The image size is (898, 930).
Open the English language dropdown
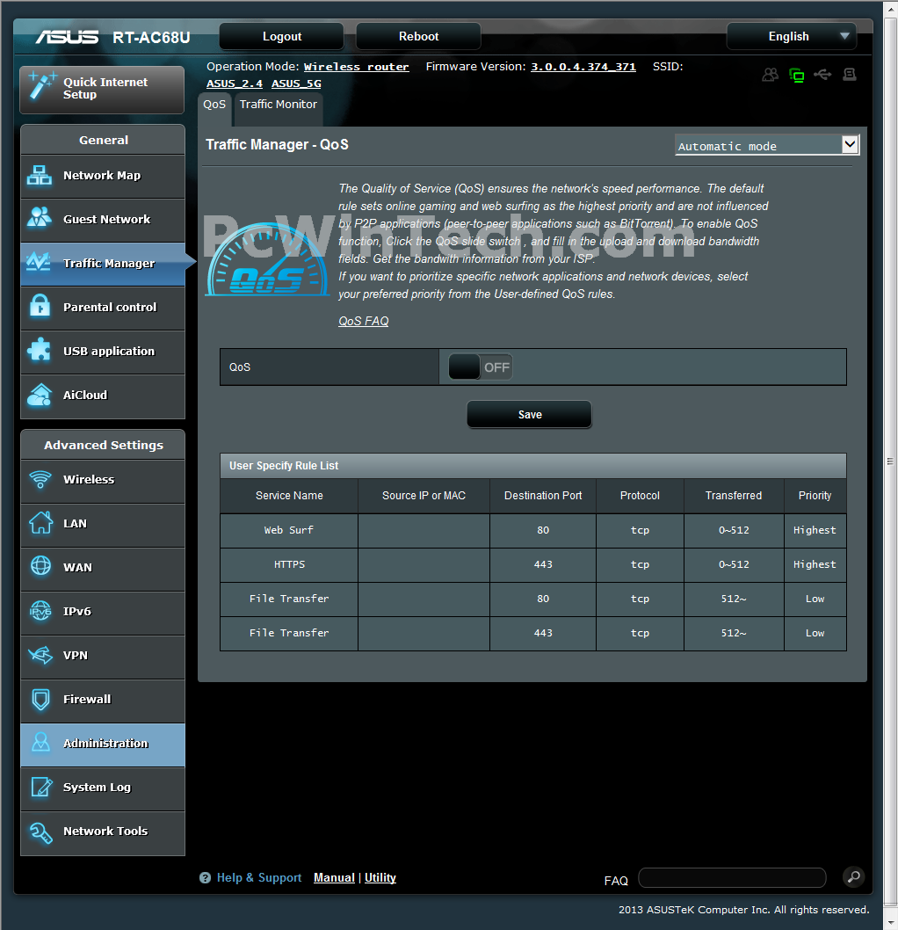point(792,36)
